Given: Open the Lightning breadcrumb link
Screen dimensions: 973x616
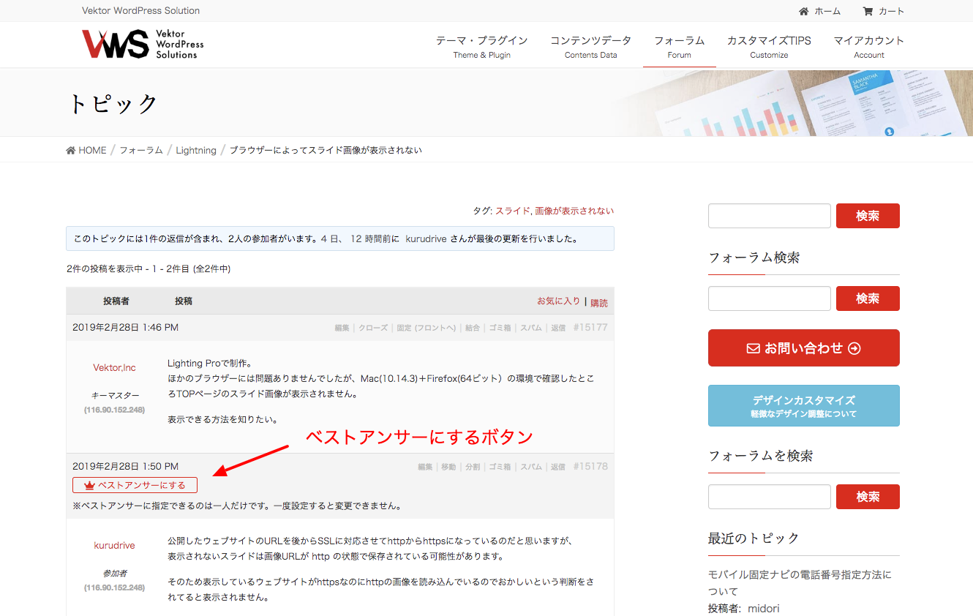Looking at the screenshot, I should [196, 149].
